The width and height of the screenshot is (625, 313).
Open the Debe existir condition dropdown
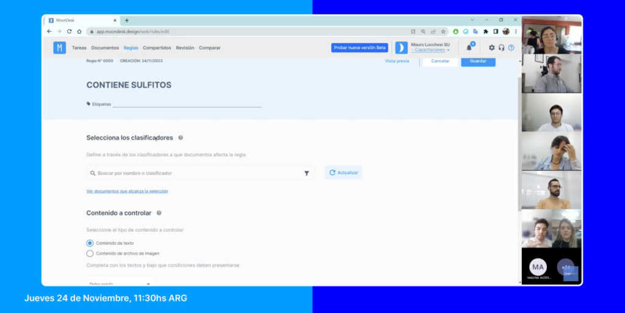[x=120, y=283]
